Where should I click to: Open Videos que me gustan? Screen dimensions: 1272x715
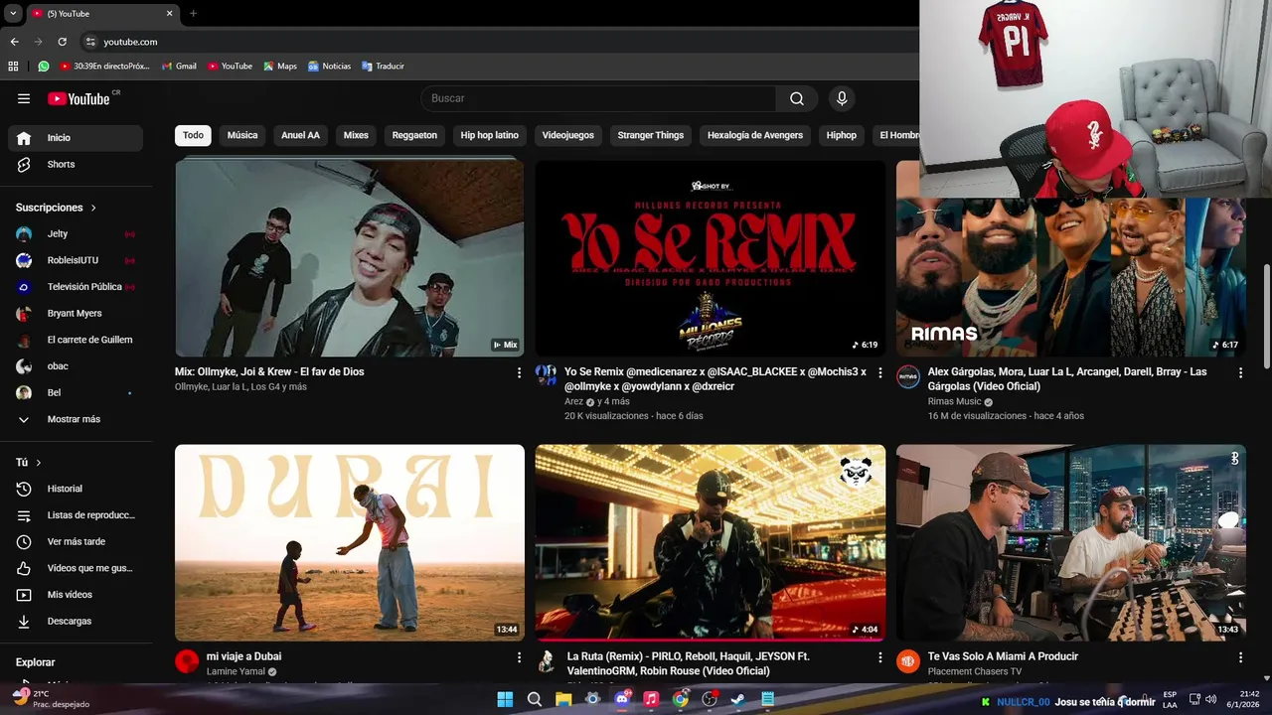click(x=76, y=568)
